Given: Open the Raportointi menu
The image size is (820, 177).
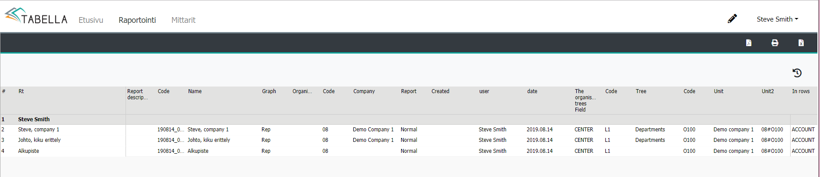Looking at the screenshot, I should point(137,20).
